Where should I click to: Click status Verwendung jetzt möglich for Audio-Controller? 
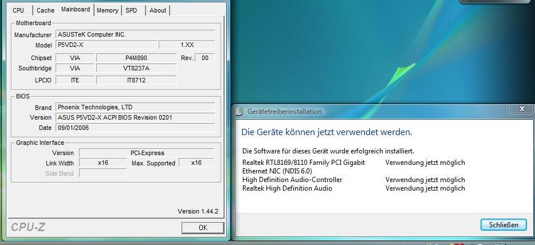point(425,180)
